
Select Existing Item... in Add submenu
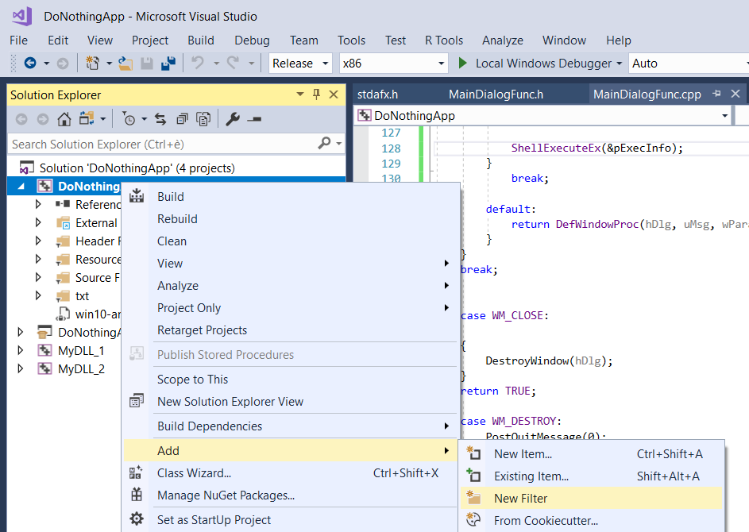pyautogui.click(x=592, y=476)
